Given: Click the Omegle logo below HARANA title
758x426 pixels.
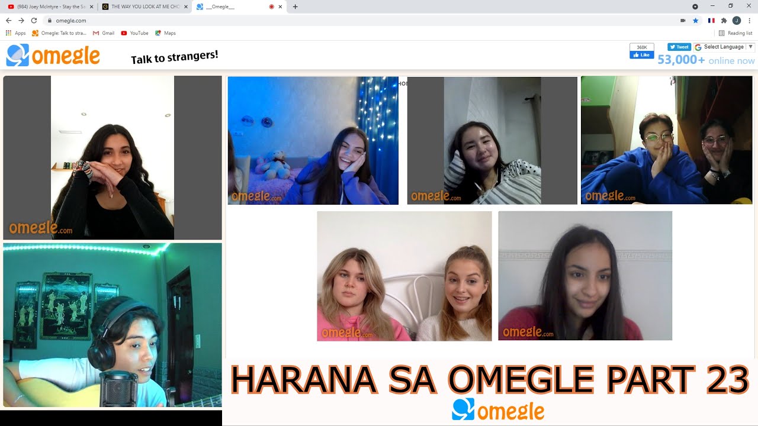Looking at the screenshot, I should click(498, 410).
